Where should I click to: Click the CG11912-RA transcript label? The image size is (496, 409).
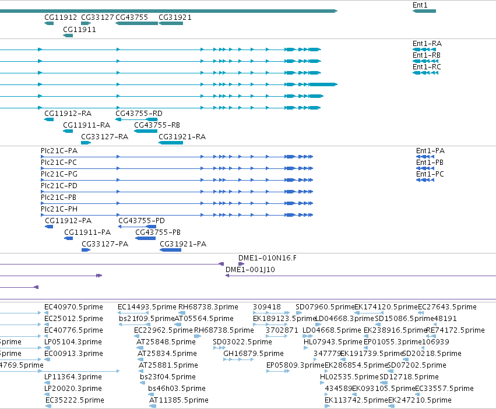click(x=68, y=114)
